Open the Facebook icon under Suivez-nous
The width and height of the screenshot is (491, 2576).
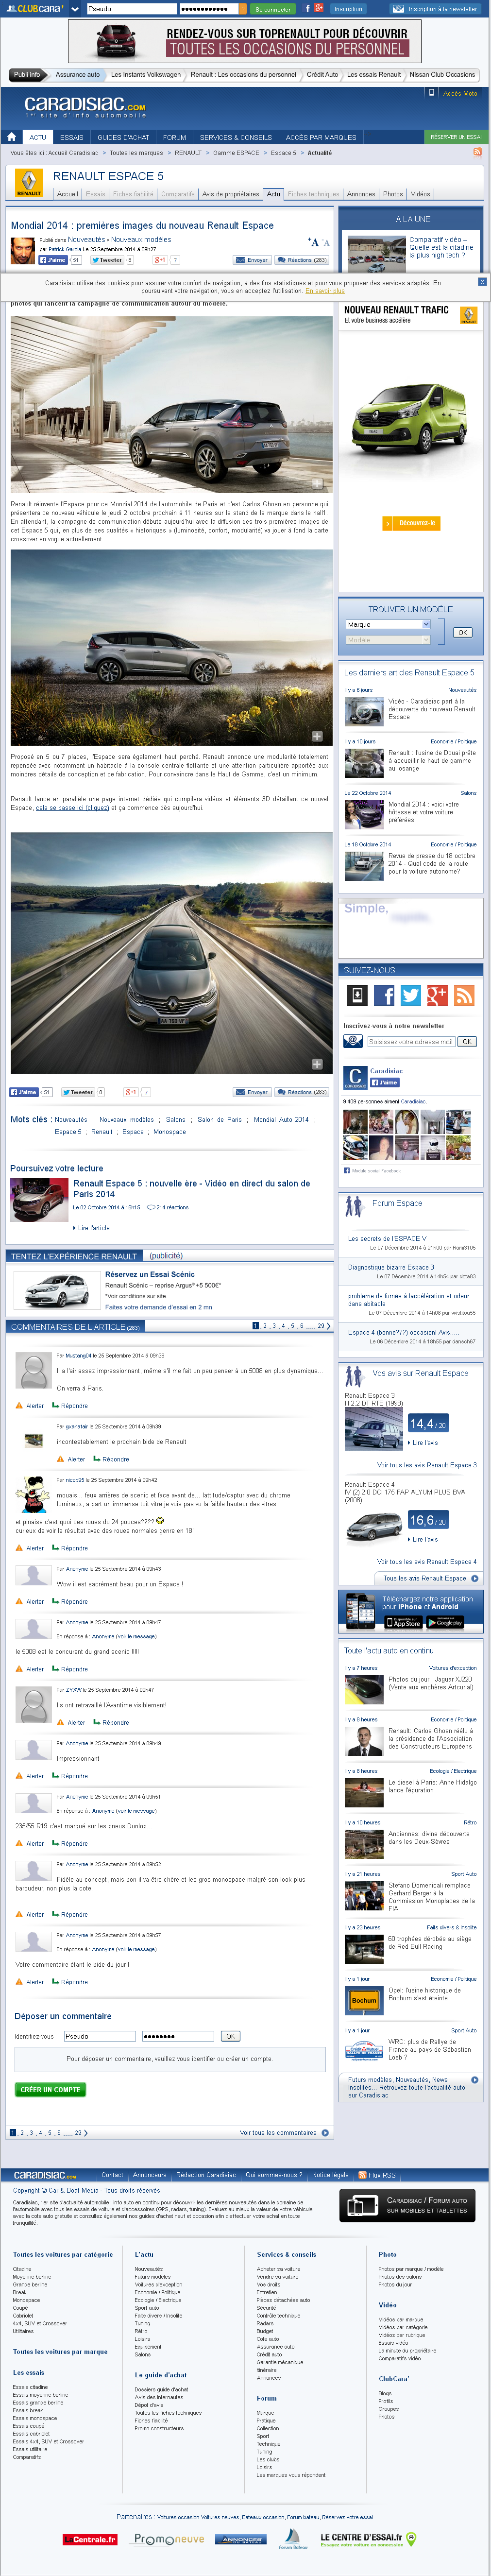click(384, 995)
